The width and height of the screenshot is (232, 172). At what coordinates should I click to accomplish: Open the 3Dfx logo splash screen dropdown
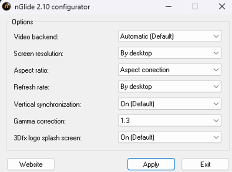click(169, 137)
